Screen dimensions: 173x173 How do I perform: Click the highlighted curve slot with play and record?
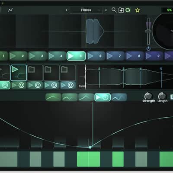[x=103, y=97]
